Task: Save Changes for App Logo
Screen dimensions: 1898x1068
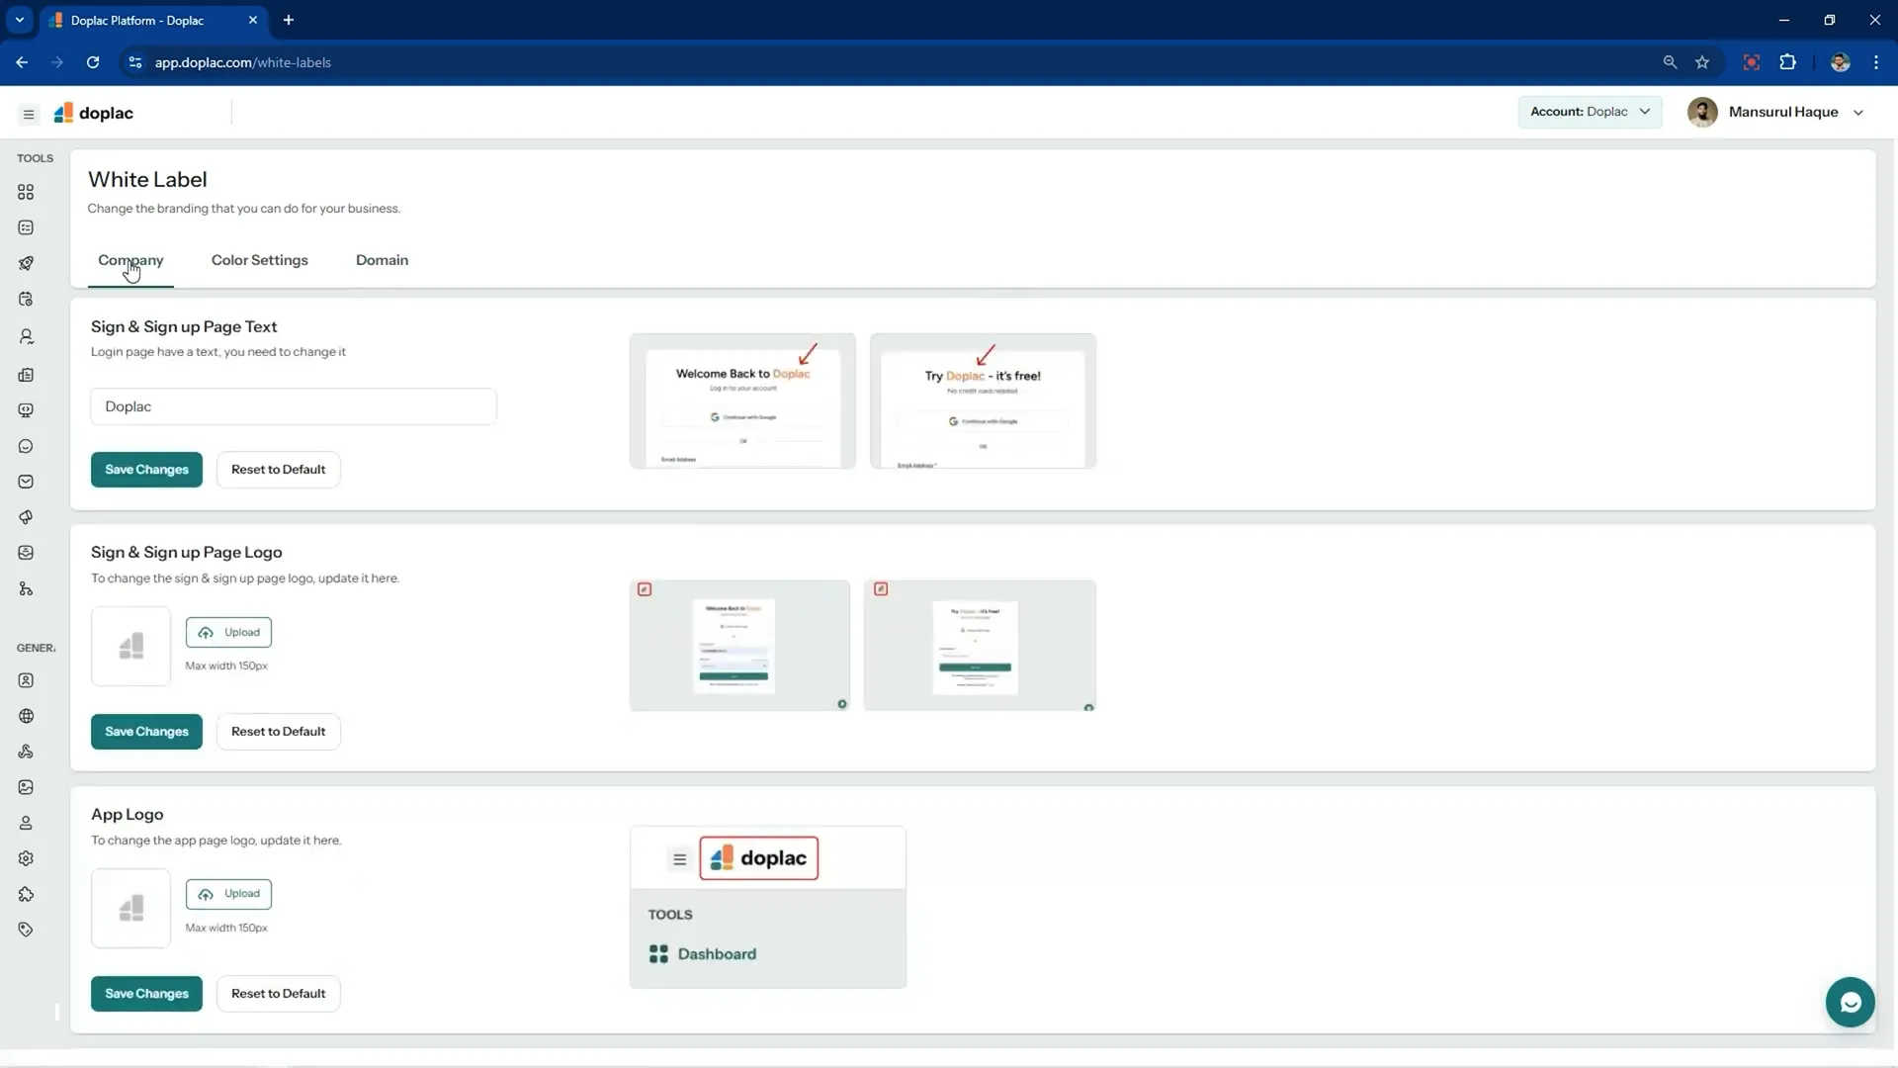Action: pos(146,994)
